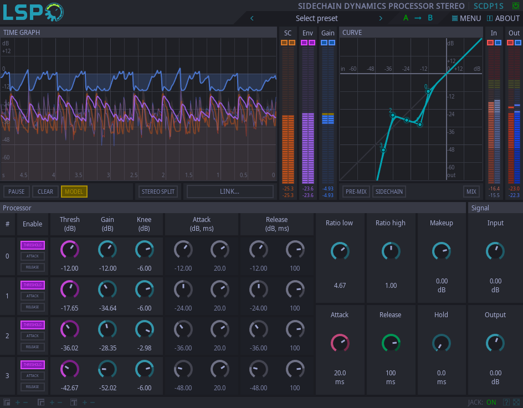Click the second scaling icon in status bar
The width and height of the screenshot is (523, 408).
[x=40, y=402]
